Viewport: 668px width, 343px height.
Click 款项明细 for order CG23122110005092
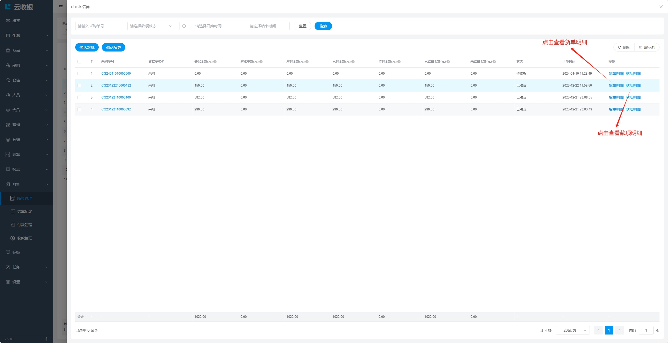coord(633,109)
